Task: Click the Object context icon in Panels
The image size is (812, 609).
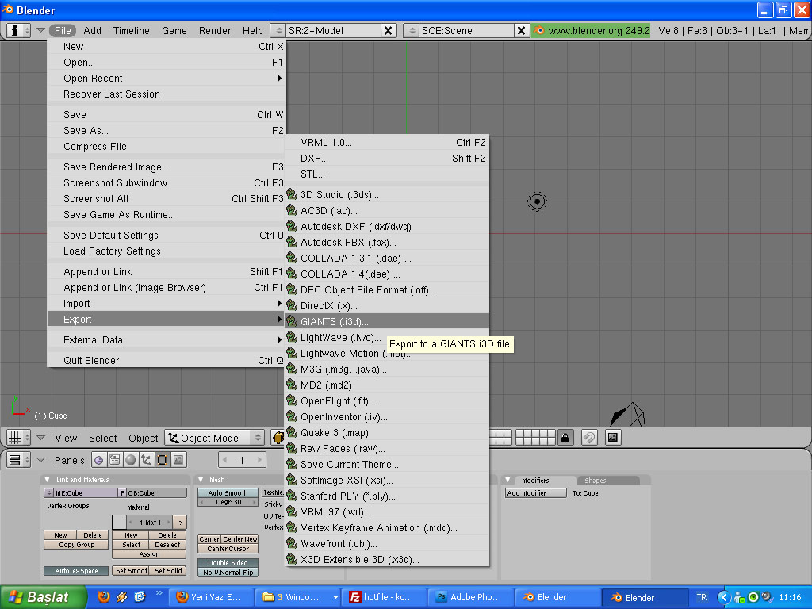Action: [147, 460]
